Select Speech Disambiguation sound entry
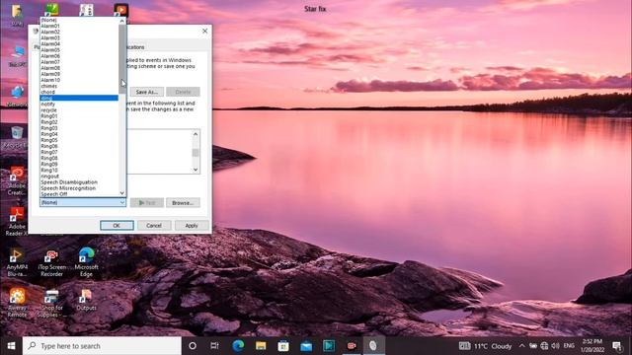The height and width of the screenshot is (355, 632). [79, 182]
